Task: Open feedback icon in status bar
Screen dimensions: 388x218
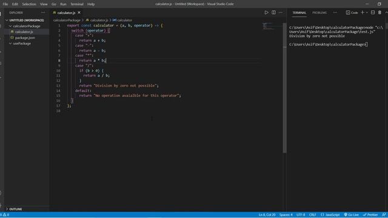Action: 384,215
